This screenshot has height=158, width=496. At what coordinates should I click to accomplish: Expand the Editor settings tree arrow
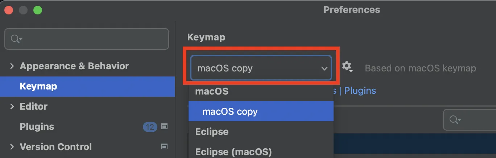tap(12, 106)
